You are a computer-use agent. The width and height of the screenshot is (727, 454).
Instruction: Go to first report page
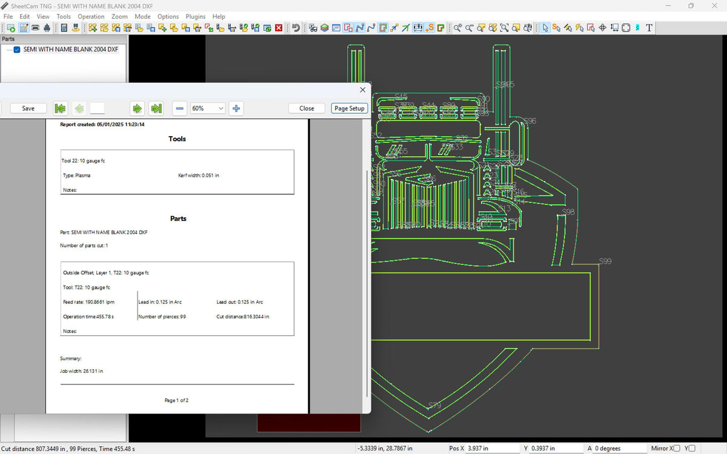(x=60, y=108)
